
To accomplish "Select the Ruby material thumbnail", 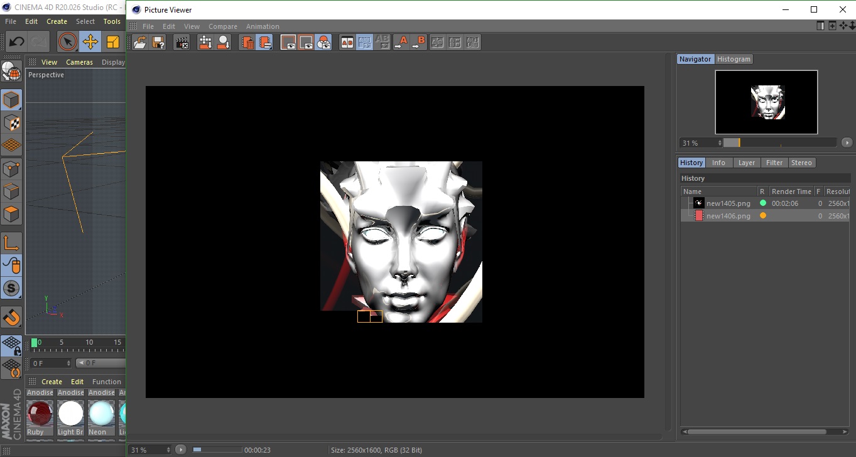I will tap(39, 414).
